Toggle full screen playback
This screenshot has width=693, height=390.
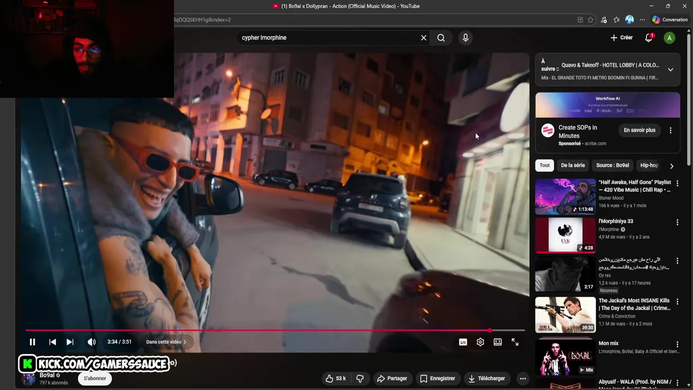(x=515, y=342)
